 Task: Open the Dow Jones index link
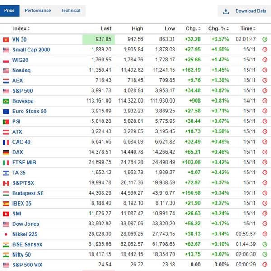click(x=26, y=224)
